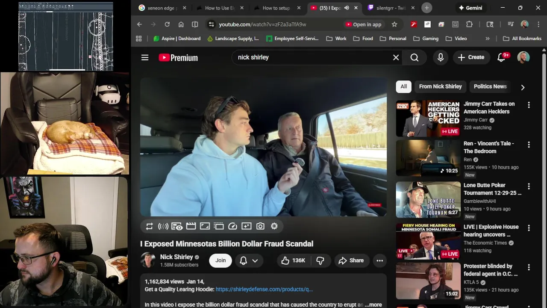This screenshot has width=547, height=308.
Task: Click the video filters sparkle icon
Action: coord(247,226)
